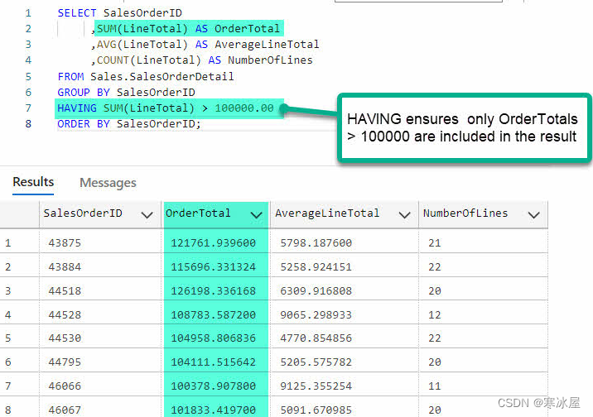Select OrderTotal value 101833.419700
This screenshot has height=417, width=593.
[x=214, y=410]
